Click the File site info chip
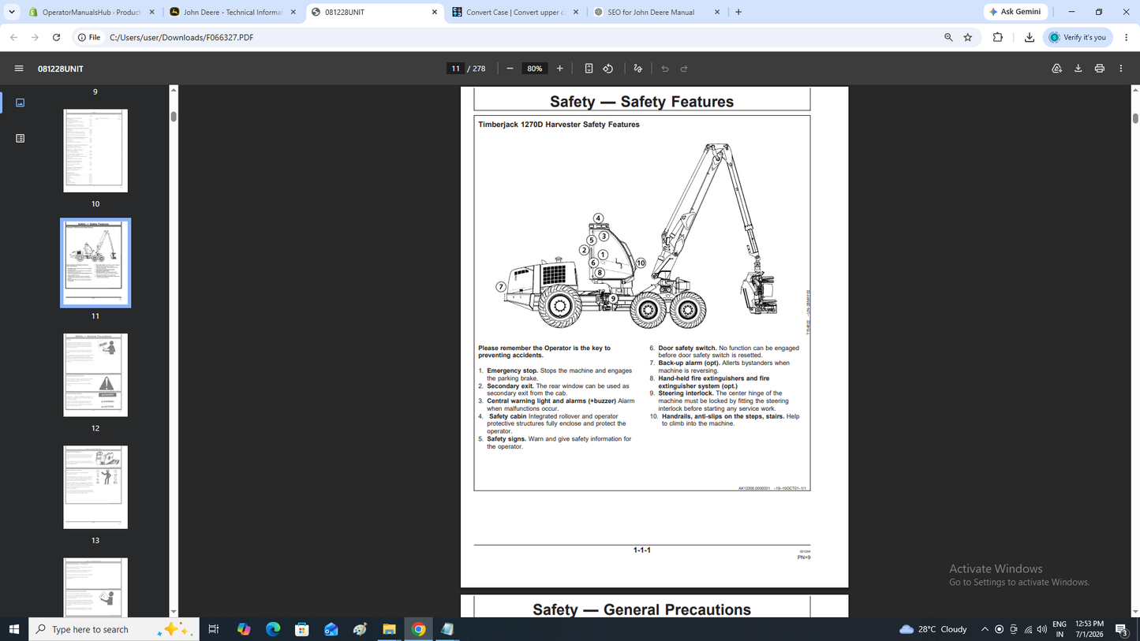 tap(89, 37)
